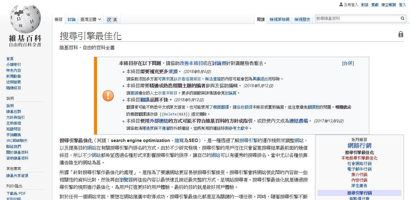Open 搜尋引擎行銷 in the series box
Image resolution: width=410 pixels, height=200 pixels.
359,193
